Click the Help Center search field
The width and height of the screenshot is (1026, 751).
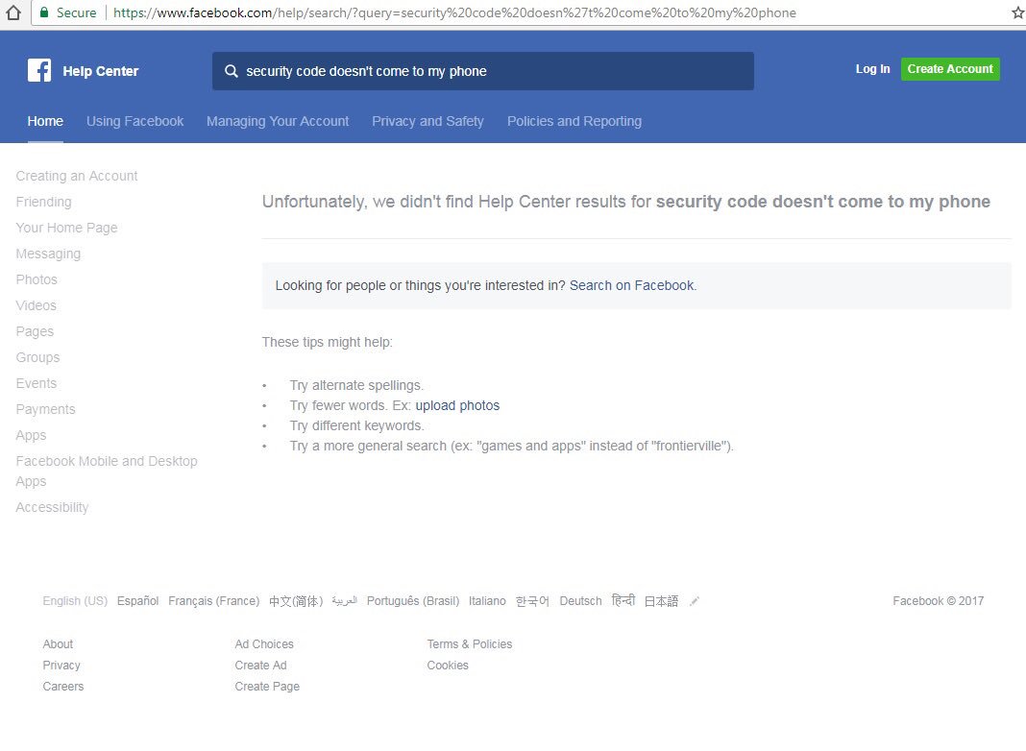[483, 71]
